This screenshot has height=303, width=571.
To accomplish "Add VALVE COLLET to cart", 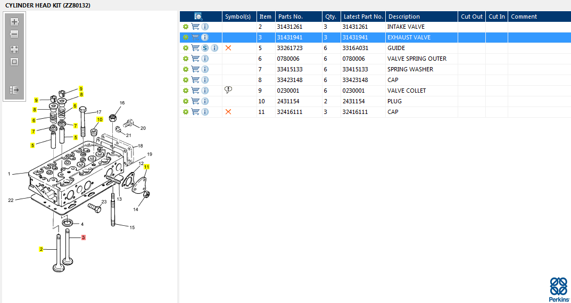I will coord(195,91).
